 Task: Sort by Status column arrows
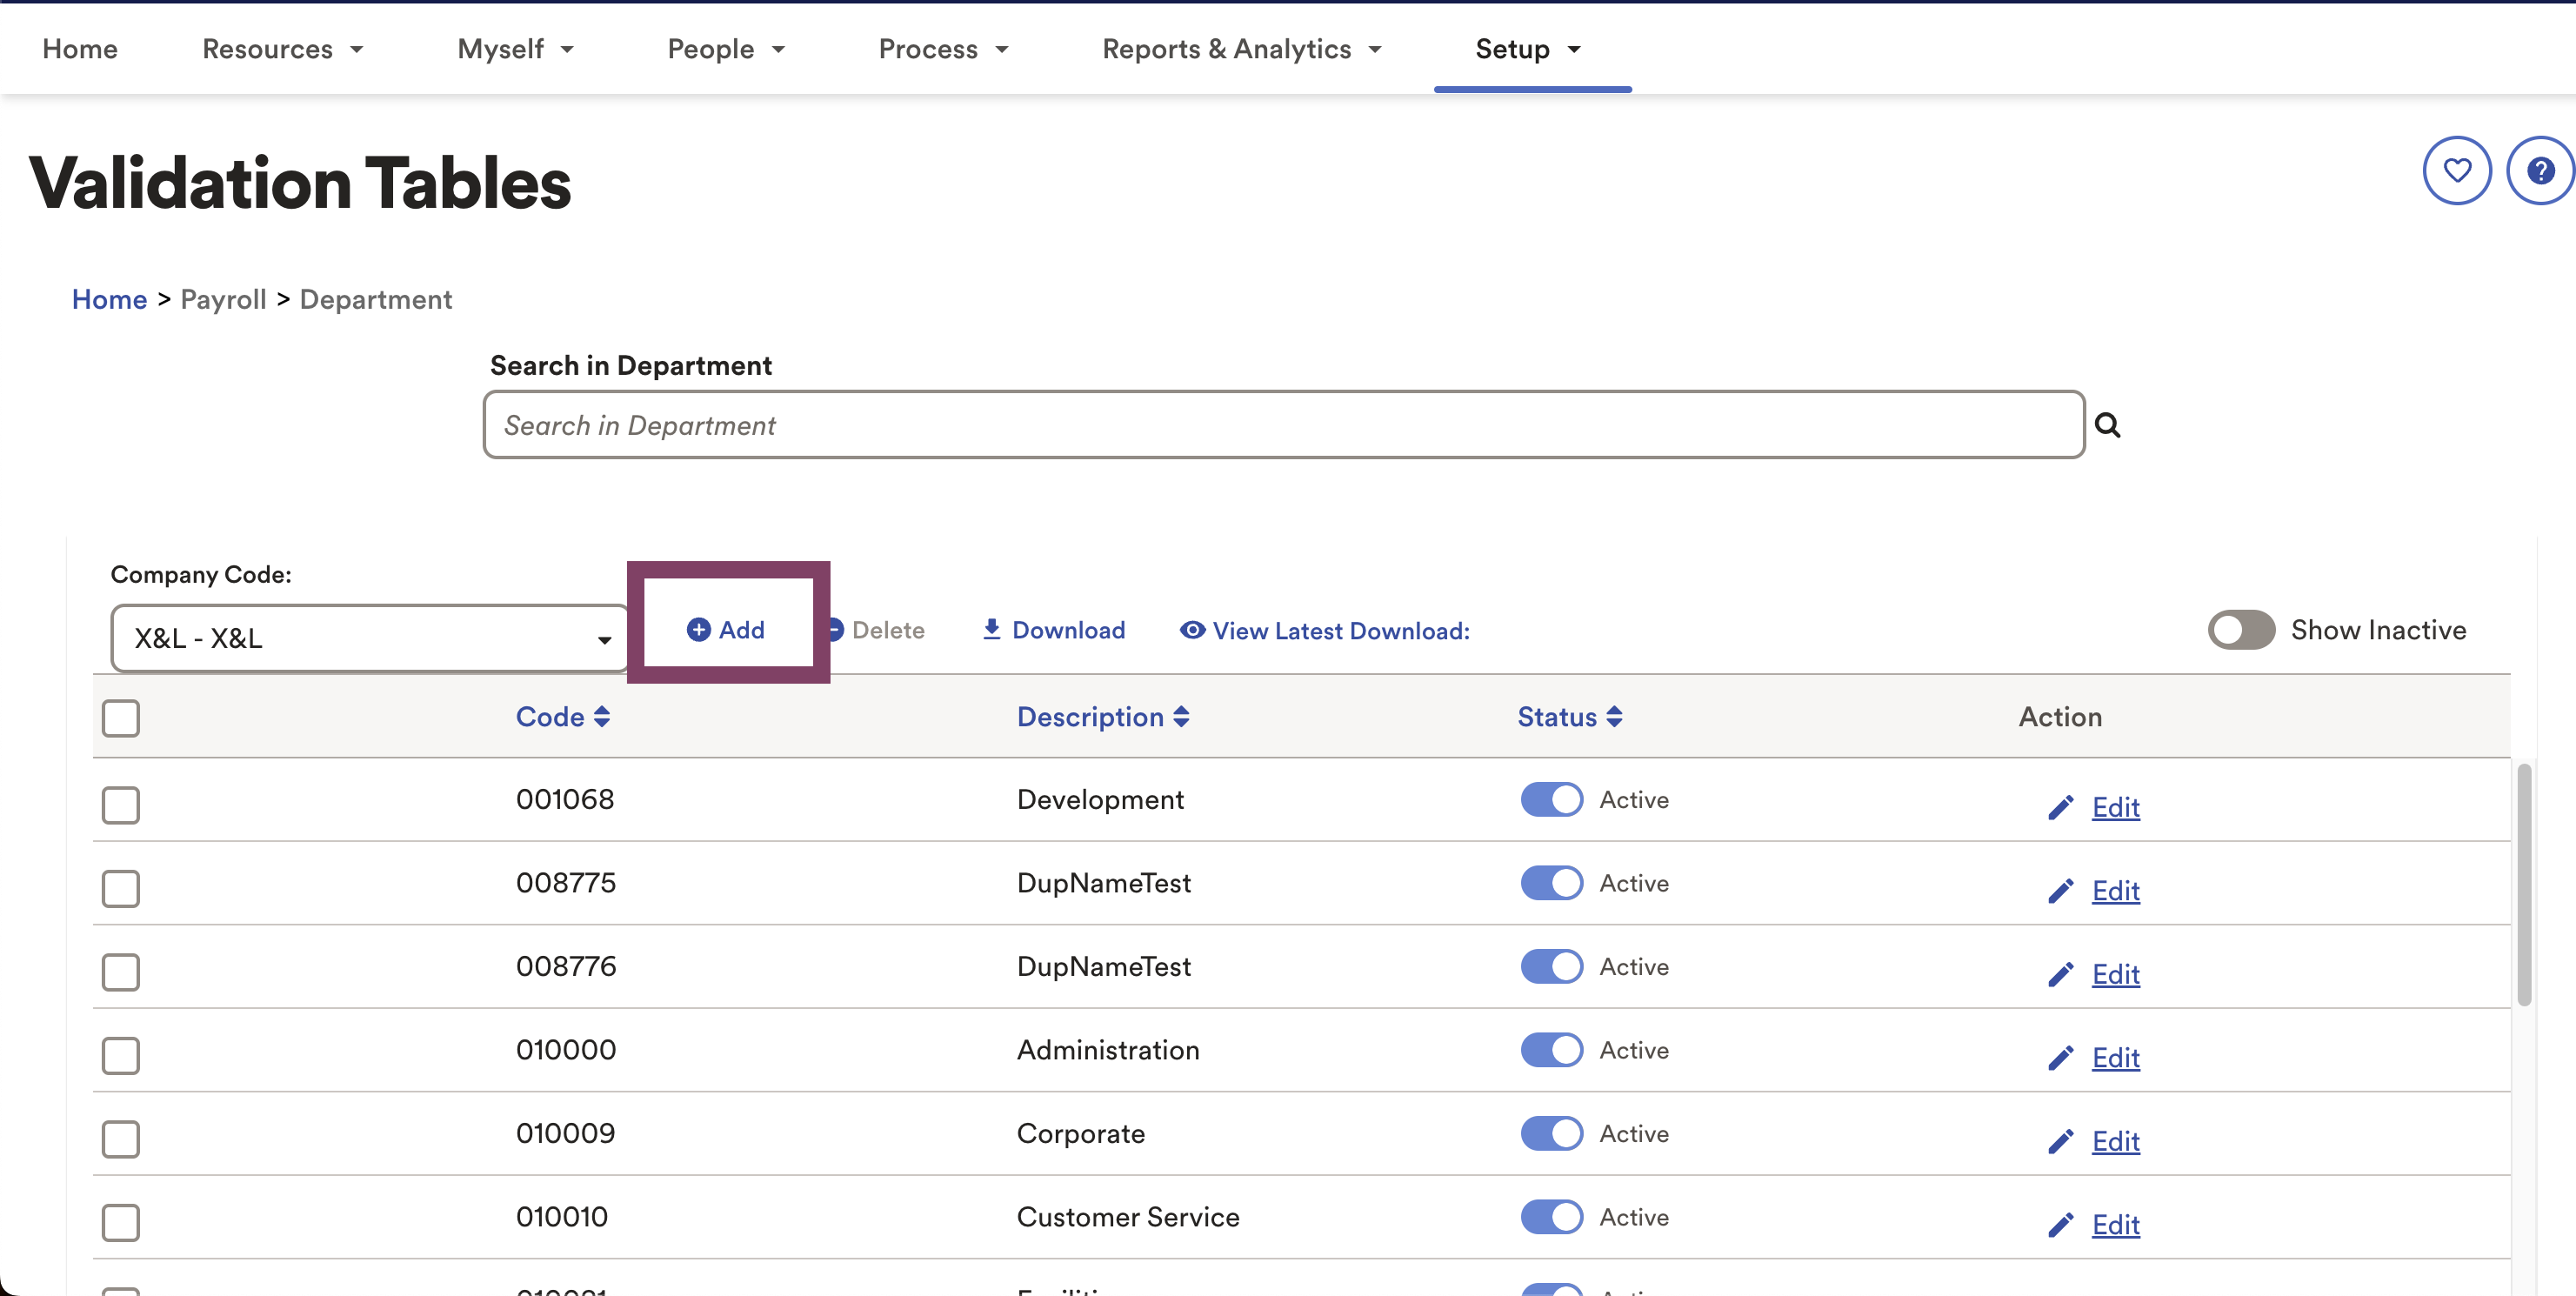click(x=1614, y=717)
